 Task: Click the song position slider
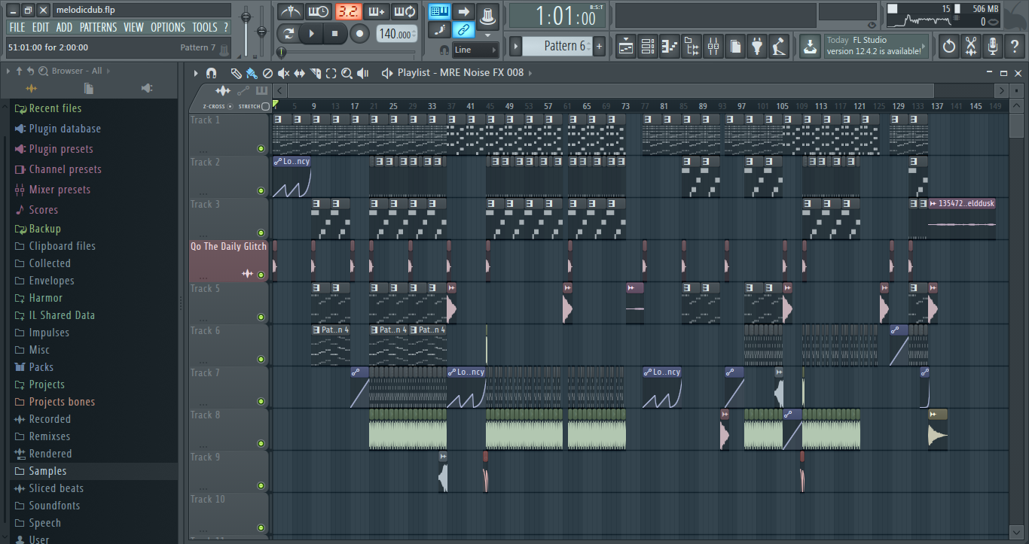[x=347, y=53]
